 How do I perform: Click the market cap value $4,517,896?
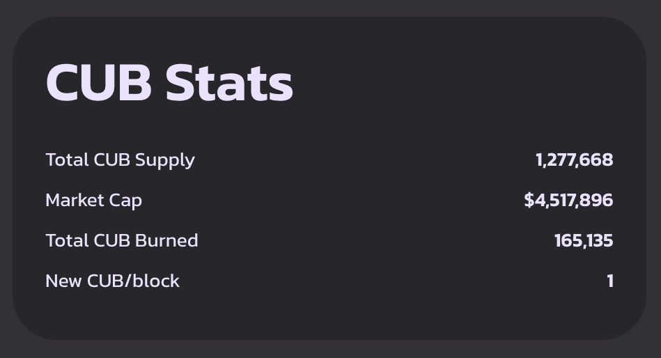tap(568, 201)
